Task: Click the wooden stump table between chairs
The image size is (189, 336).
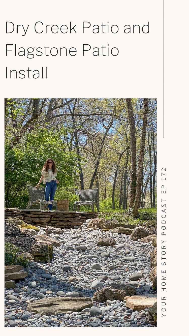Action: (63, 205)
